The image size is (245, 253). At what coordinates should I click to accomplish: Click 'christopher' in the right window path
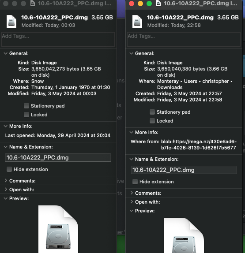coord(215,81)
